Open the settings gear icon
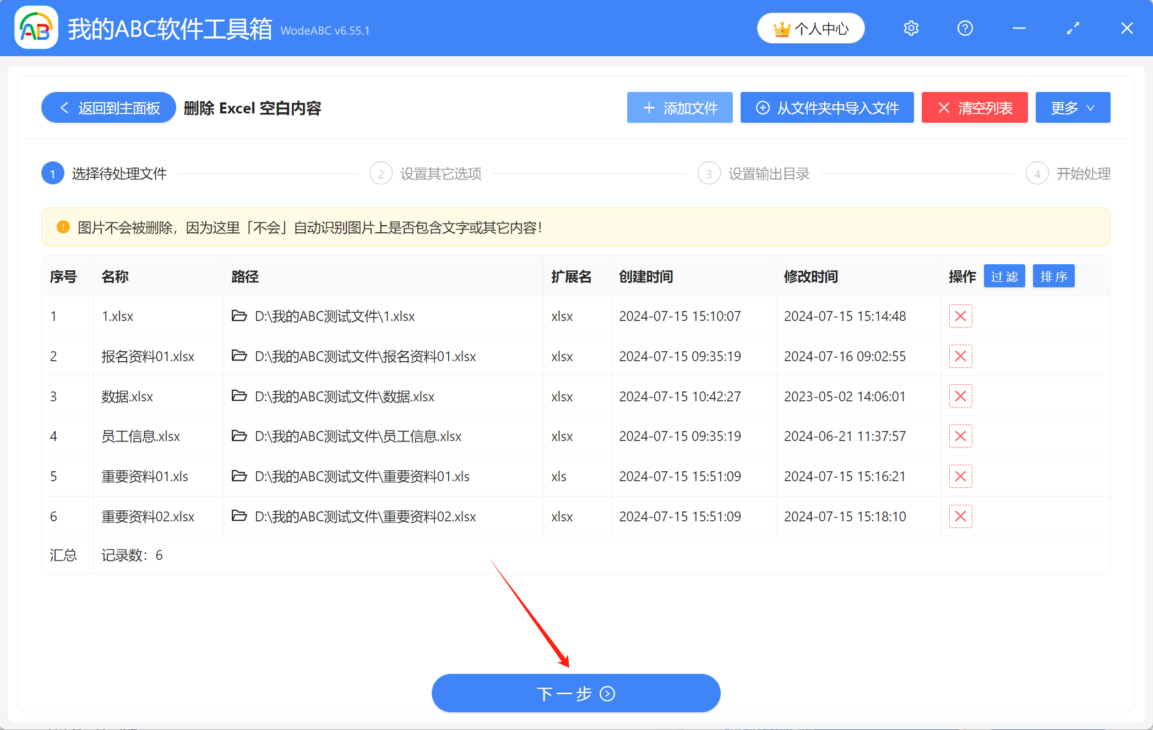The height and width of the screenshot is (730, 1153). [x=911, y=28]
